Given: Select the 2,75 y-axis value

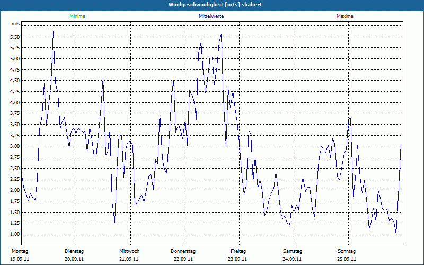Looking at the screenshot, I should click(15, 157).
